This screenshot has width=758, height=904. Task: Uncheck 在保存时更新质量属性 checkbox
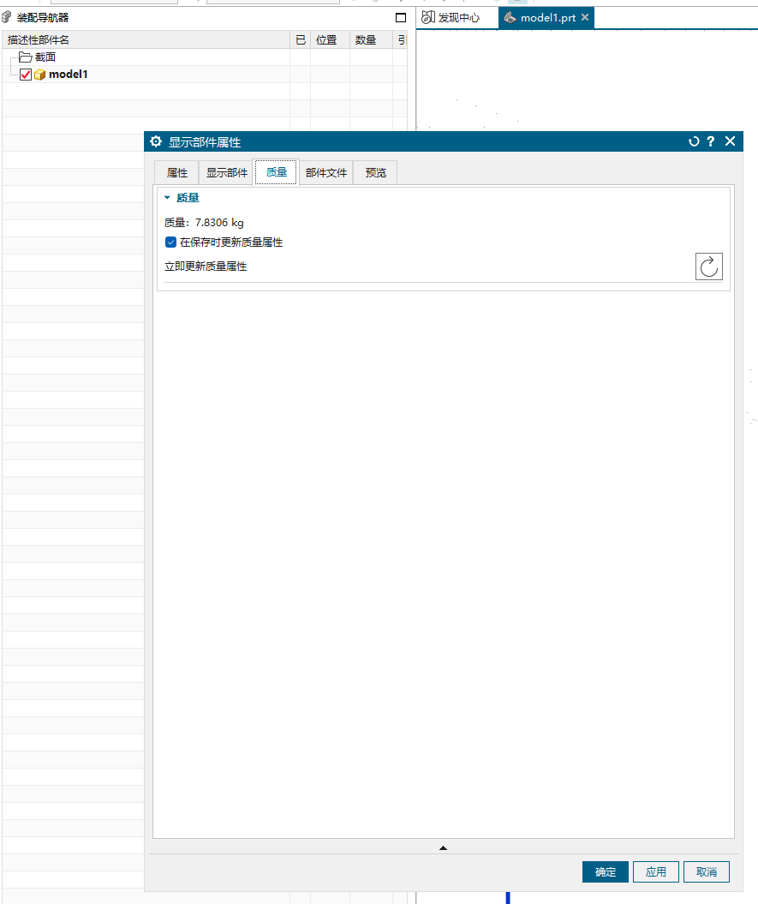click(170, 242)
